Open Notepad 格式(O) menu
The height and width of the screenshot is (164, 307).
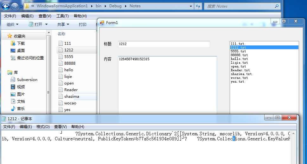point(43,127)
